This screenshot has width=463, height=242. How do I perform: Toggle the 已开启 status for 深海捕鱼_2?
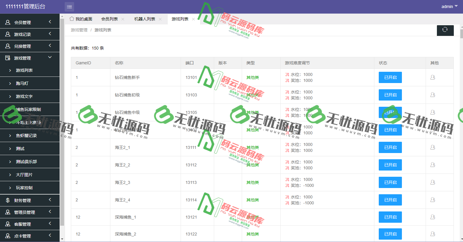[390, 234]
